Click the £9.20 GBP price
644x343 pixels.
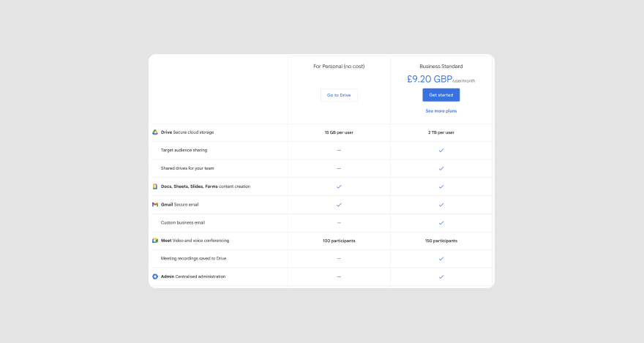(429, 79)
